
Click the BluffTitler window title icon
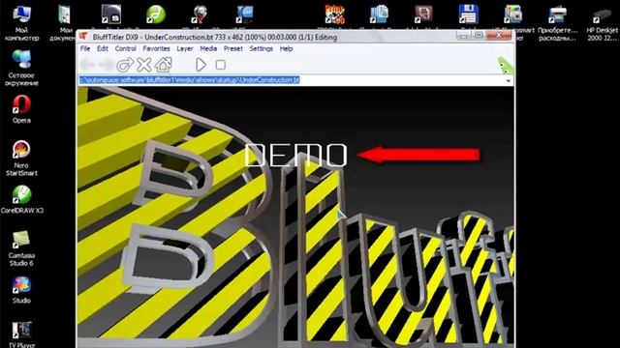click(83, 37)
